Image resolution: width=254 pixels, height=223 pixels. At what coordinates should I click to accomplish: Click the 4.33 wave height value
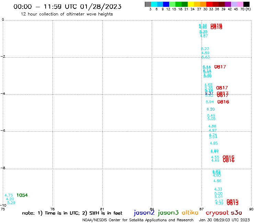click(x=218, y=189)
